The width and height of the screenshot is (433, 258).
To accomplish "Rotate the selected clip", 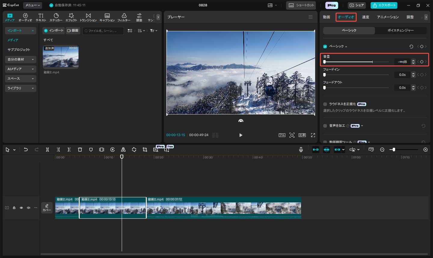I will [x=134, y=150].
